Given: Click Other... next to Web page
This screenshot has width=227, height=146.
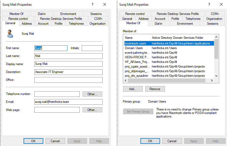Looking at the screenshot, I should [92, 110].
